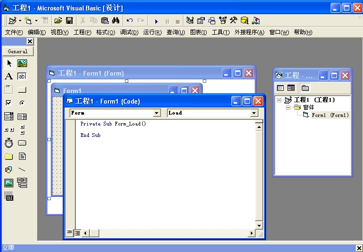This screenshot has height=252, width=363.
Task: Collapse the 工程1 (工程1) tree node
Action: (279, 100)
